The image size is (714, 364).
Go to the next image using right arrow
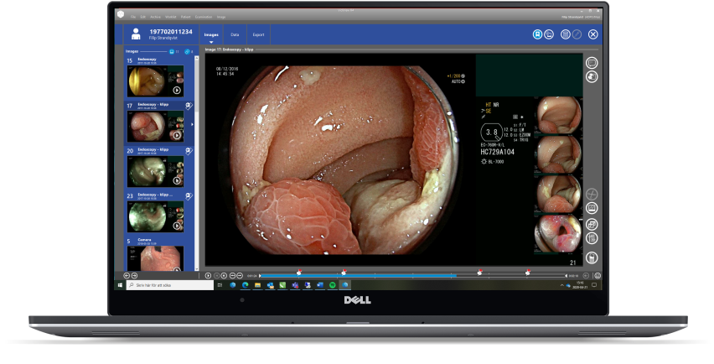(x=134, y=275)
